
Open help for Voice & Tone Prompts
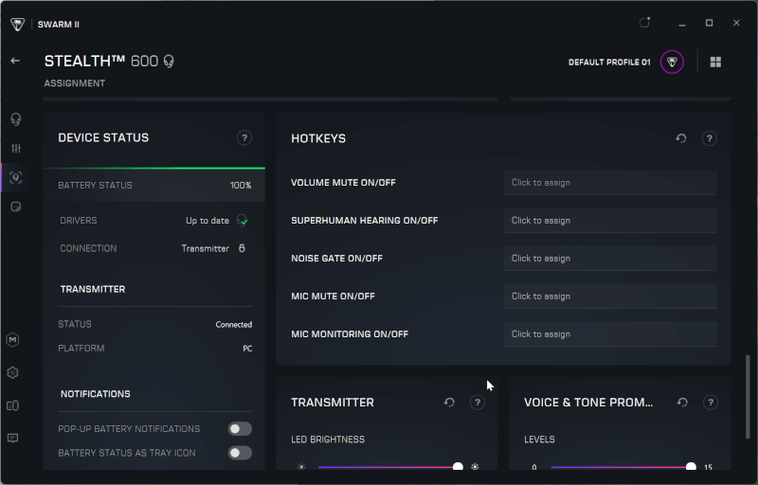coord(711,403)
